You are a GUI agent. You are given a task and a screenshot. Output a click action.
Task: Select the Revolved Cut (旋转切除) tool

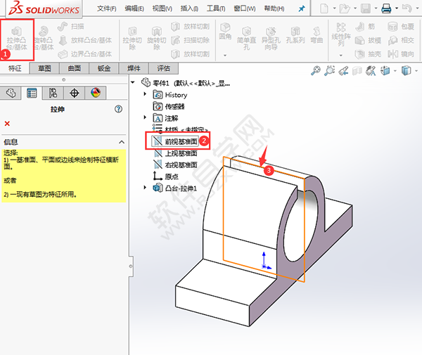pyautogui.click(x=157, y=39)
